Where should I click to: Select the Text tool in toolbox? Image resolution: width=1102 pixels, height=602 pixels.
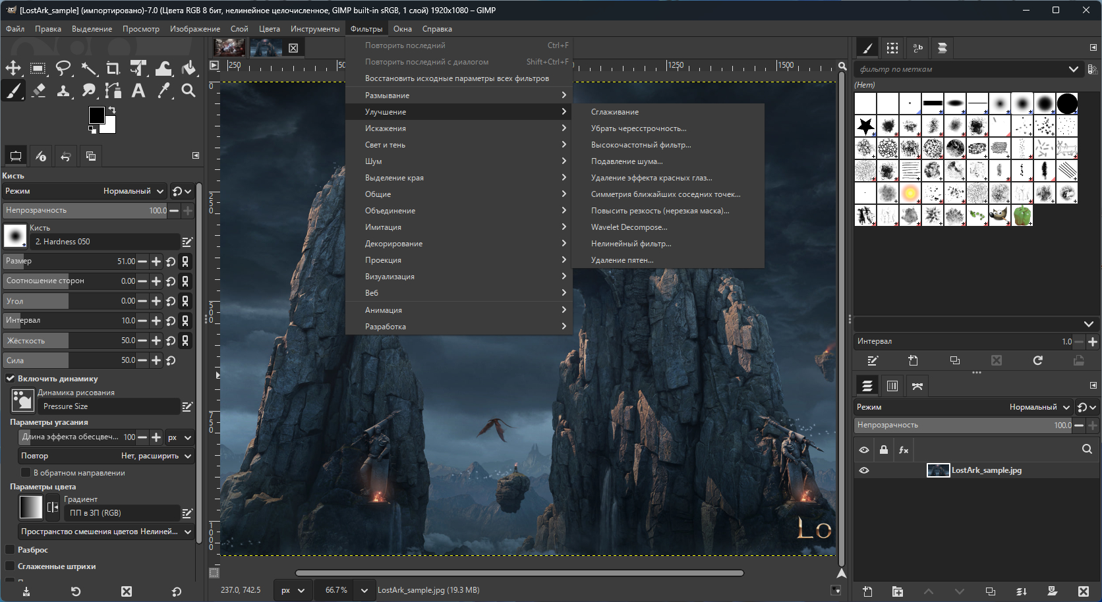(x=138, y=90)
